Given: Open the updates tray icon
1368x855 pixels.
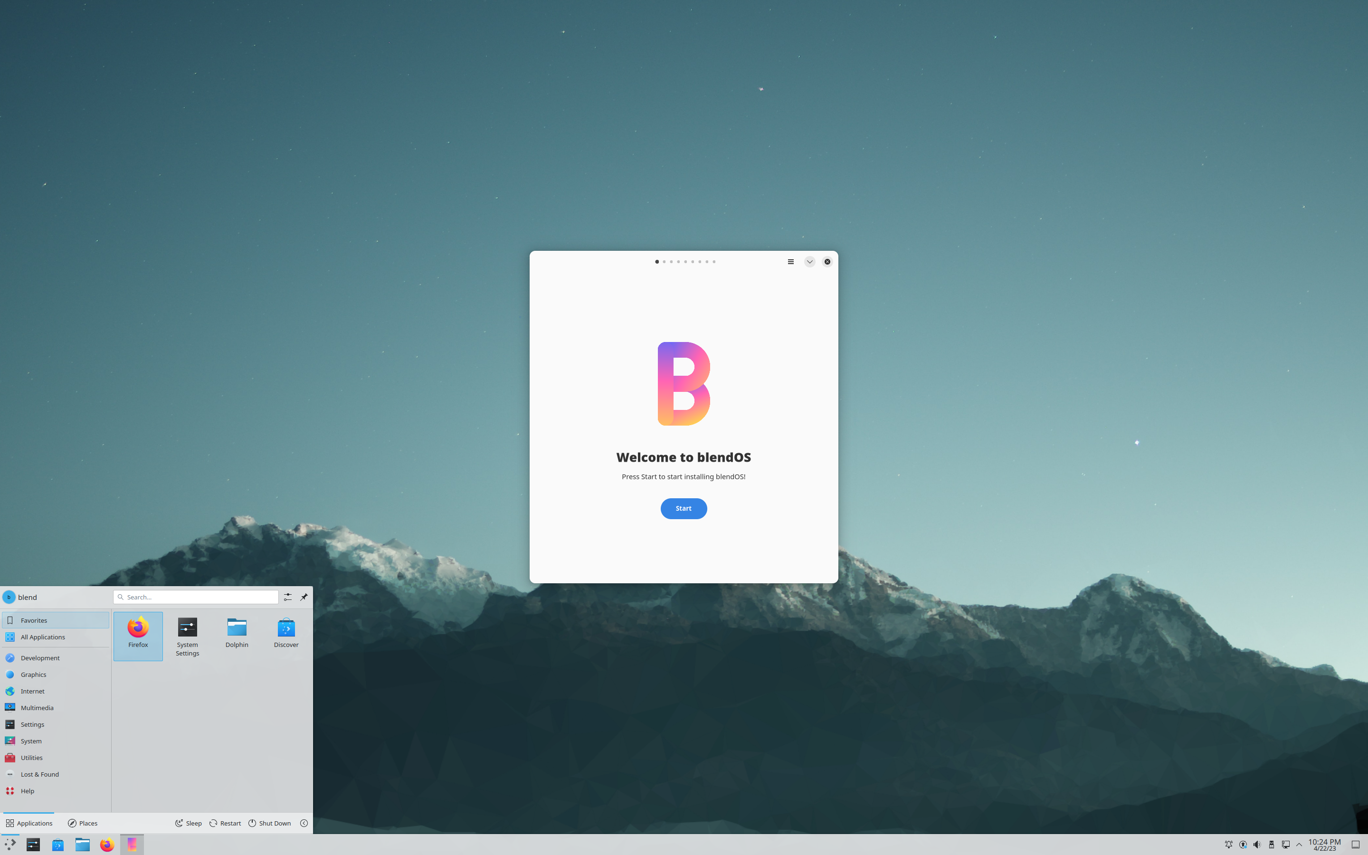Looking at the screenshot, I should coord(1243,844).
